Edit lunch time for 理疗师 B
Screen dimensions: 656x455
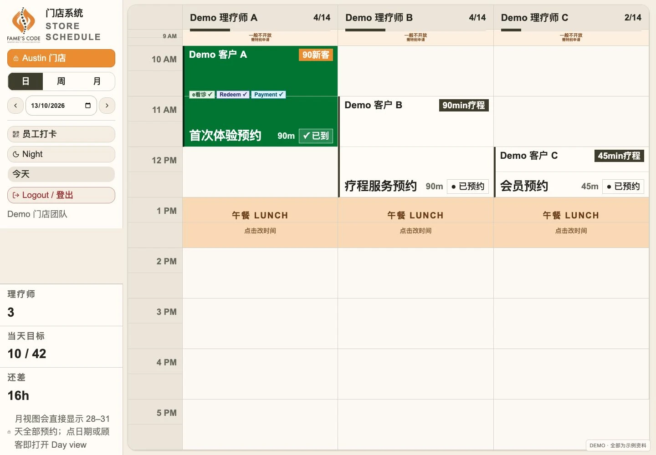(415, 222)
